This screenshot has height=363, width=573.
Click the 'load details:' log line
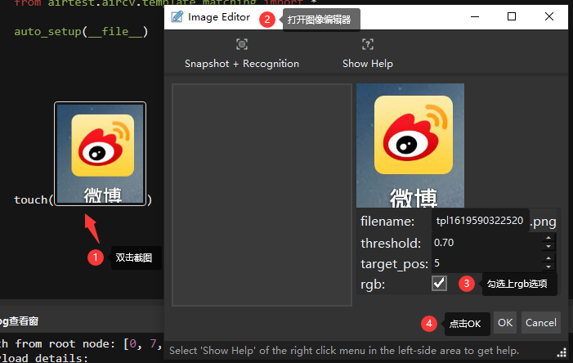(44, 357)
